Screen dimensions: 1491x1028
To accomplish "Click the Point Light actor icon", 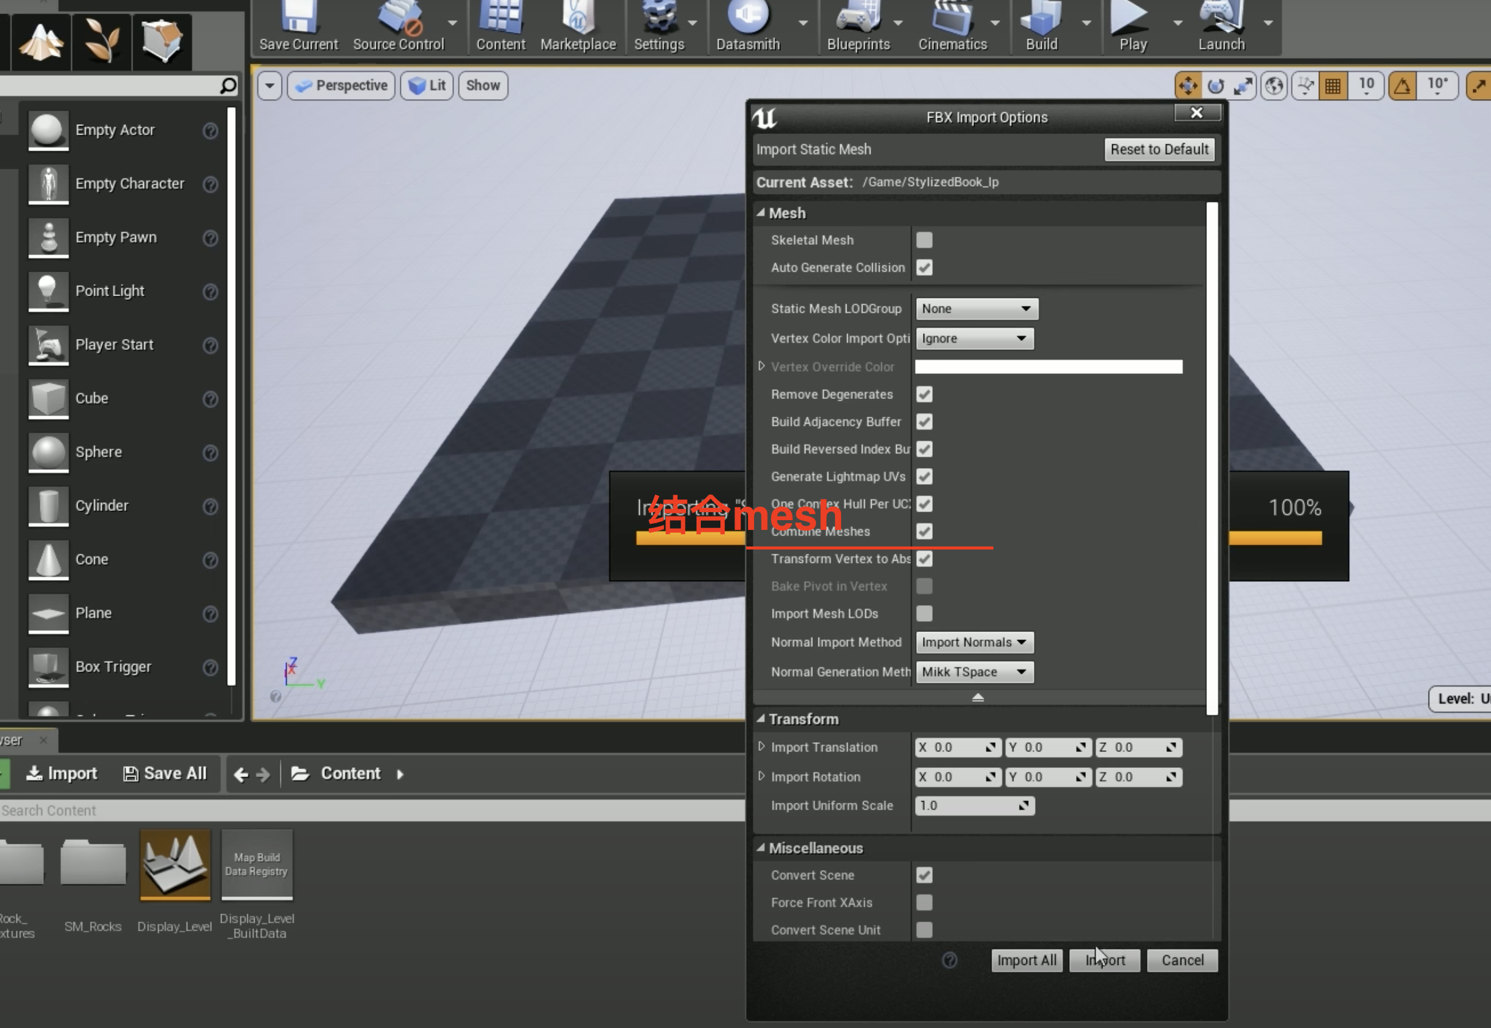I will 48,291.
